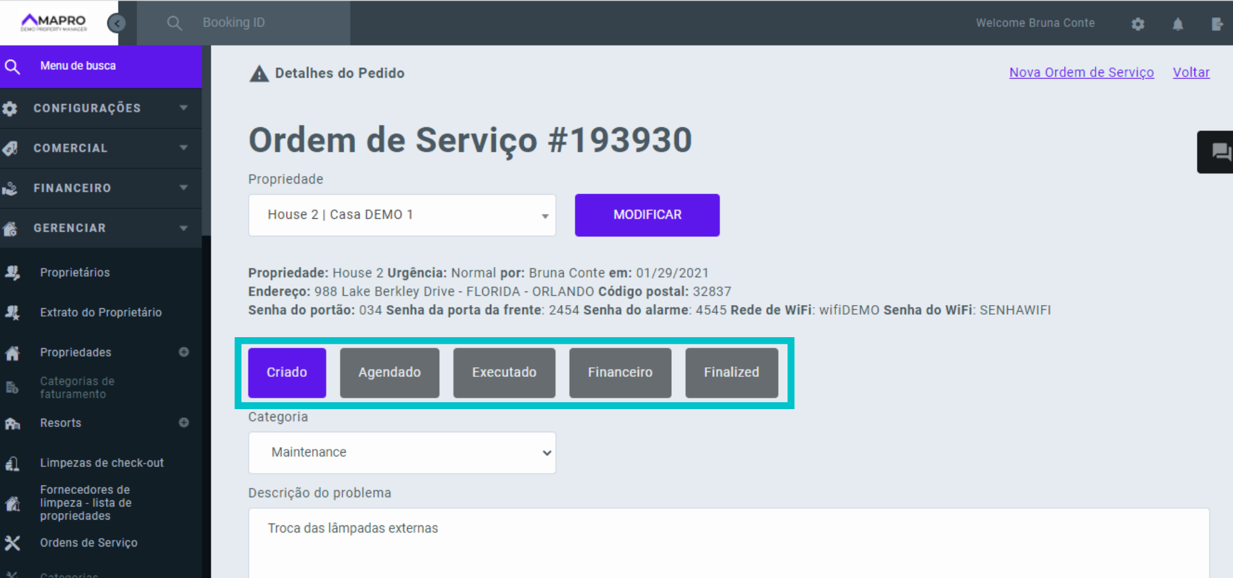Set order status to Finalized
The width and height of the screenshot is (1233, 578).
pyautogui.click(x=731, y=372)
